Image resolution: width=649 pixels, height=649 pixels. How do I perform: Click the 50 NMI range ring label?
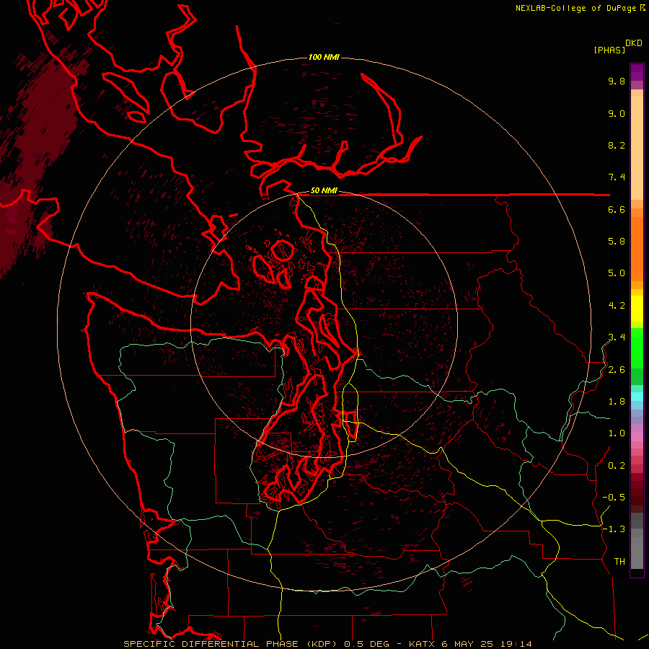[324, 191]
